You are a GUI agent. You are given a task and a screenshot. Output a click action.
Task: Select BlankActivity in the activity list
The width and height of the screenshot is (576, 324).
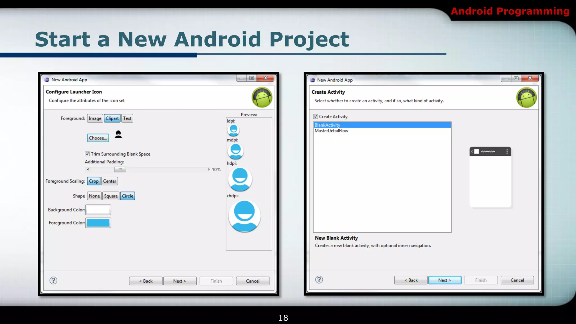pyautogui.click(x=382, y=125)
